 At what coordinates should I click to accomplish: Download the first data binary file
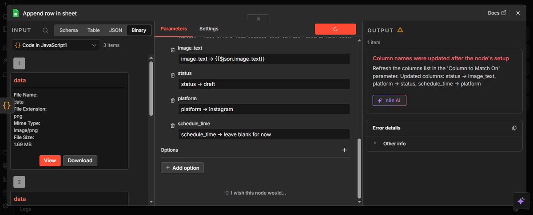[80, 160]
